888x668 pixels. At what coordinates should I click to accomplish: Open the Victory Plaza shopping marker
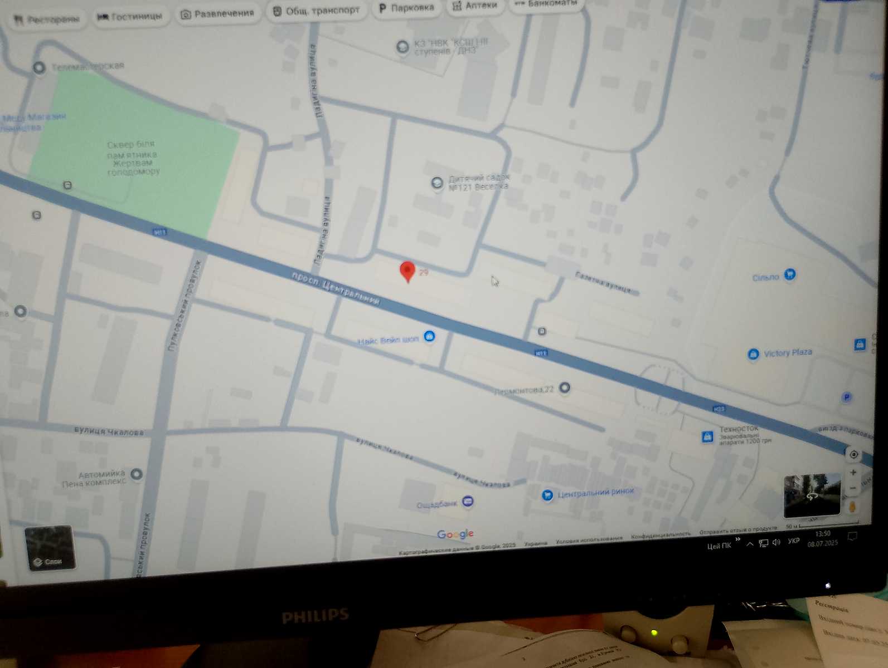[753, 354]
